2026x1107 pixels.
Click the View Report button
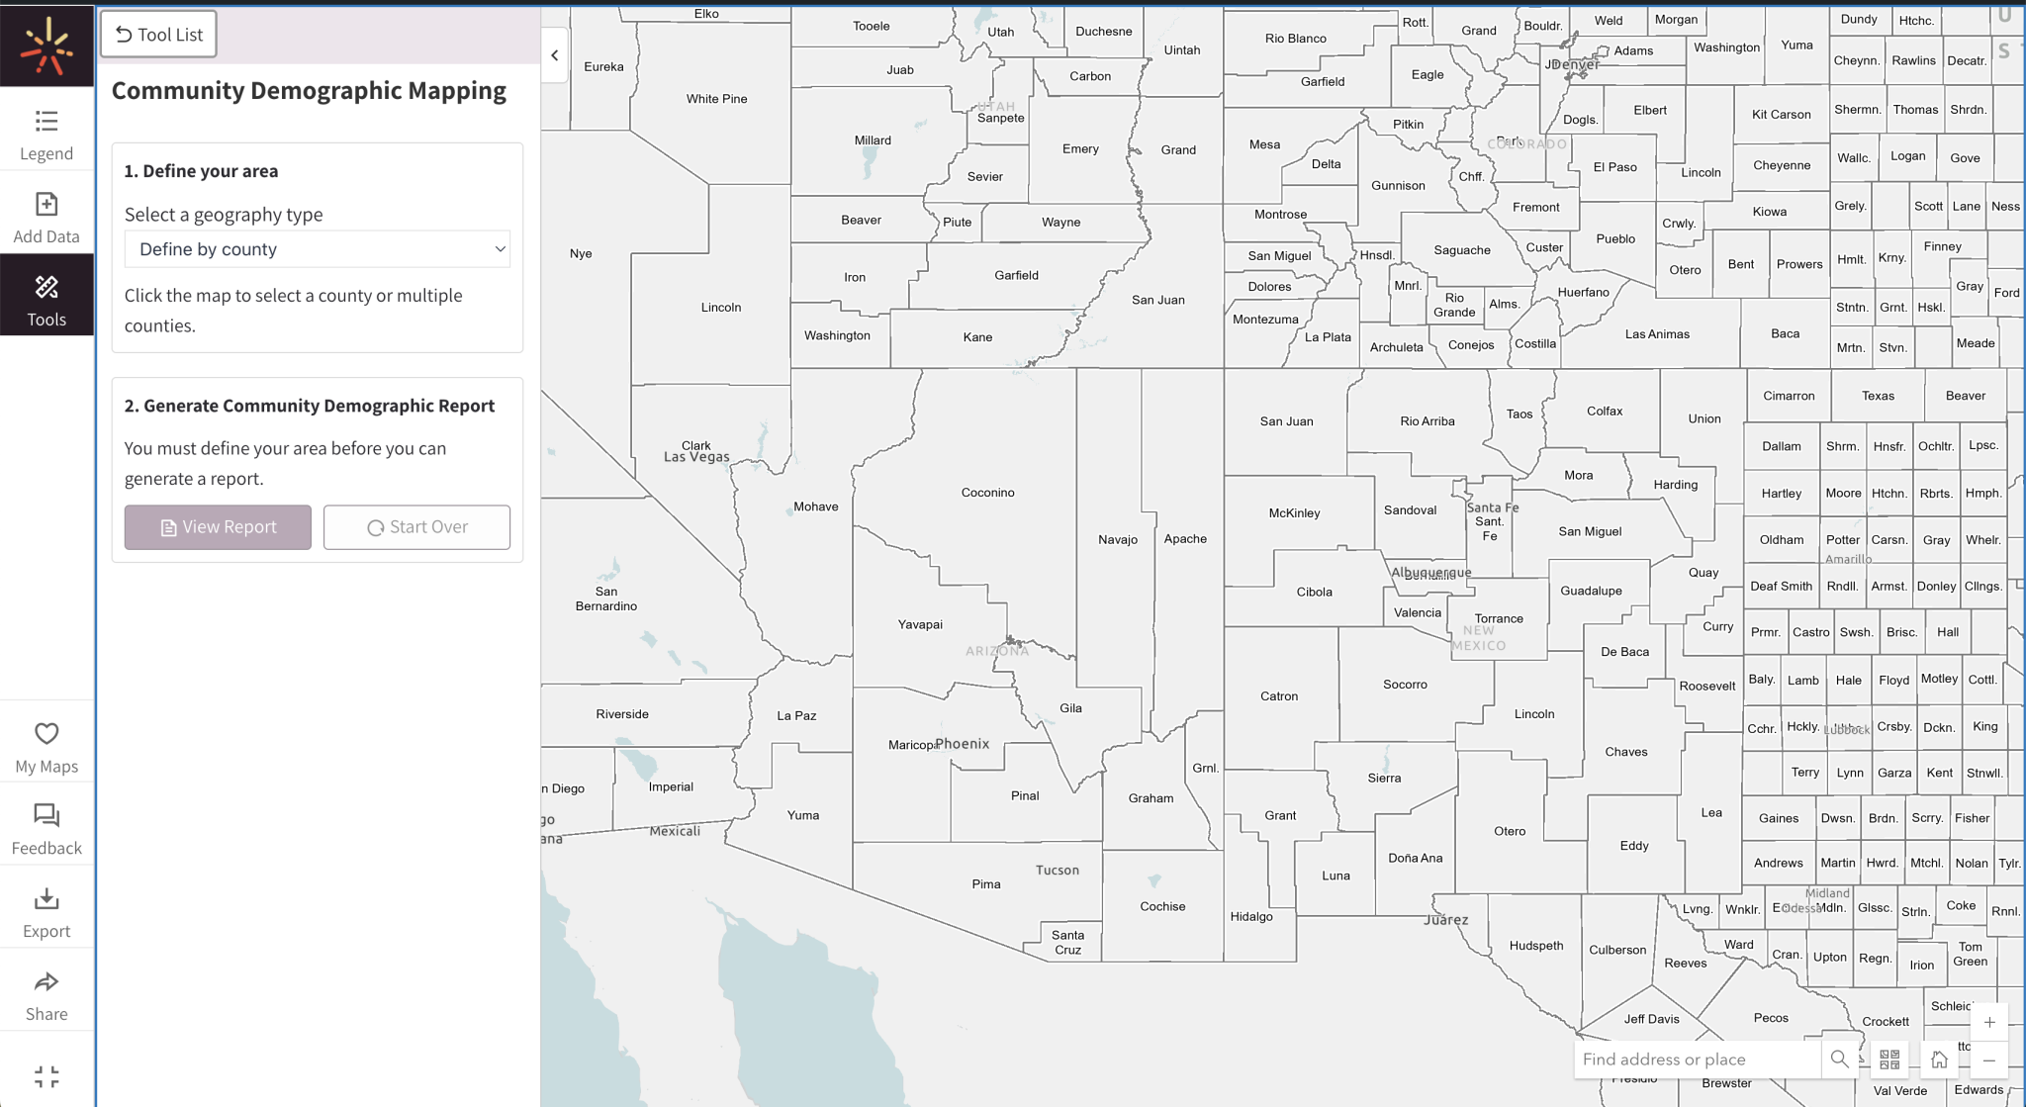tap(217, 526)
